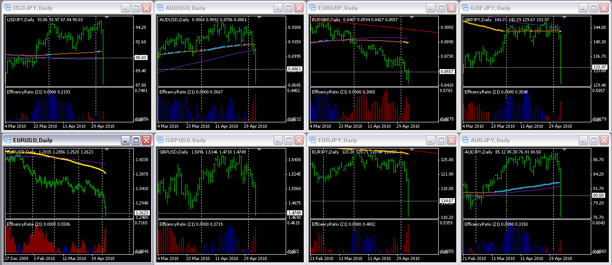The height and width of the screenshot is (265, 612).
Task: Minimize the AUDUSD chart window
Action: 278,8
